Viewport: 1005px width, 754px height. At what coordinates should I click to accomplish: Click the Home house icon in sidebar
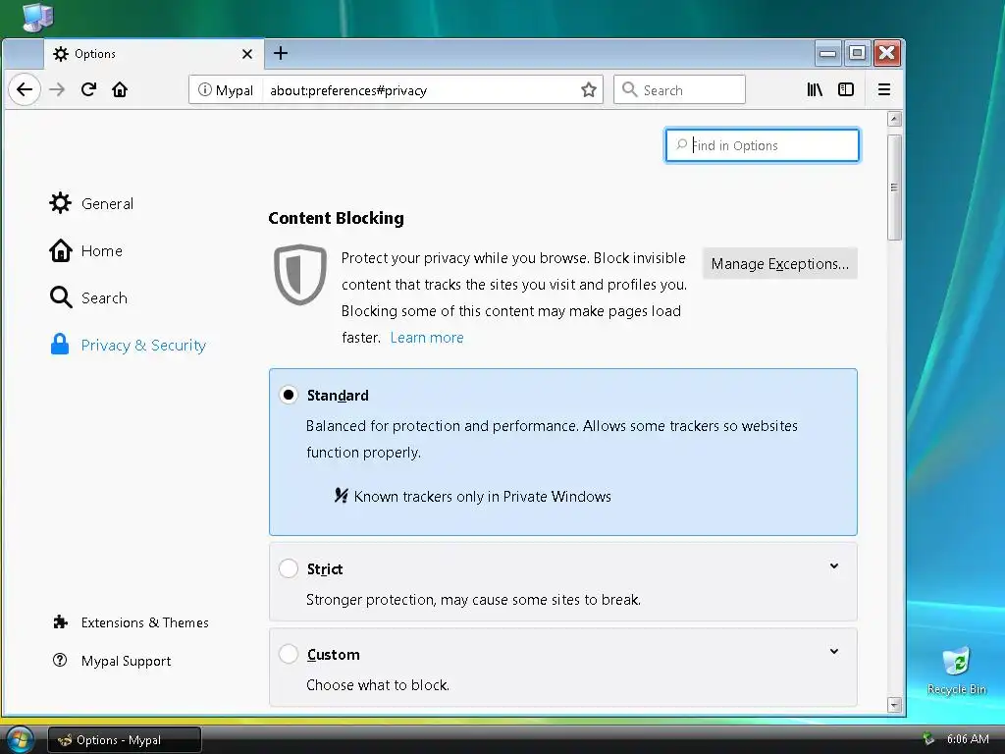pos(60,250)
